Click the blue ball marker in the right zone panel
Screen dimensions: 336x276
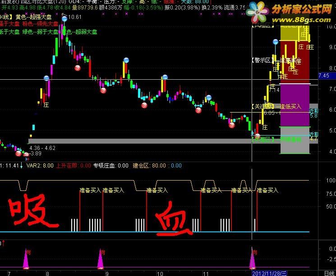[276, 42]
